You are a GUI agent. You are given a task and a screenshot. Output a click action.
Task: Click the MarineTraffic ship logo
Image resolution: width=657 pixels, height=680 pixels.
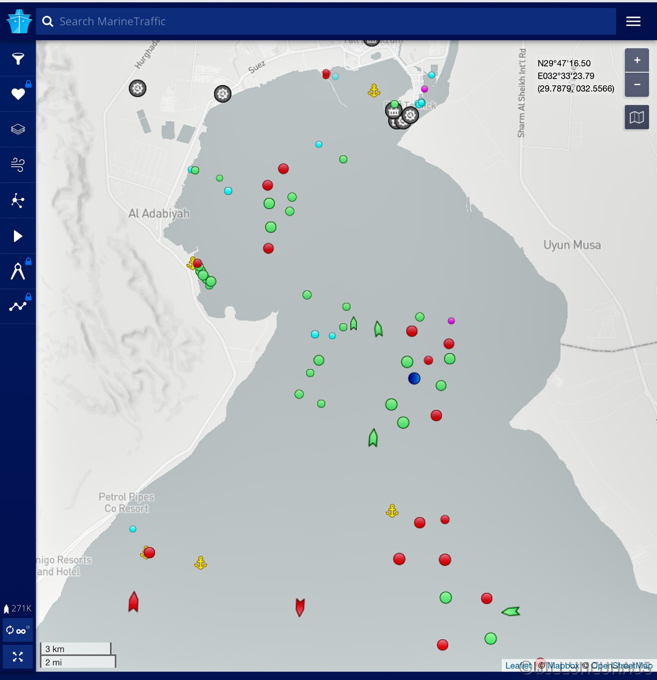[19, 21]
